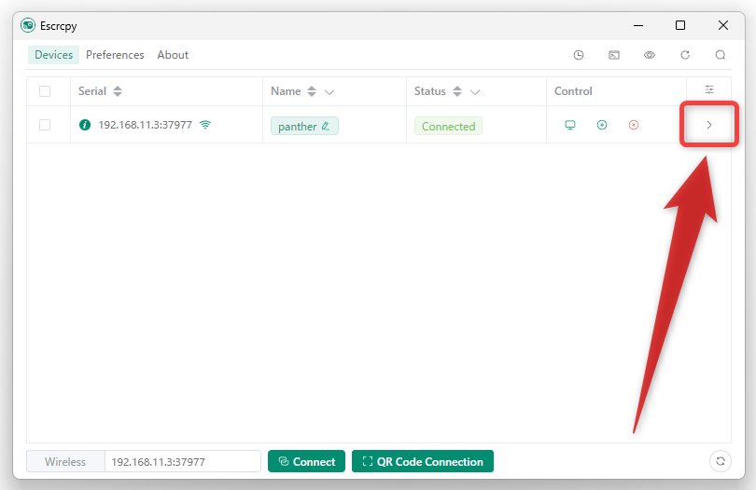Open table column settings sliders icon
The height and width of the screenshot is (490, 756).
[709, 89]
